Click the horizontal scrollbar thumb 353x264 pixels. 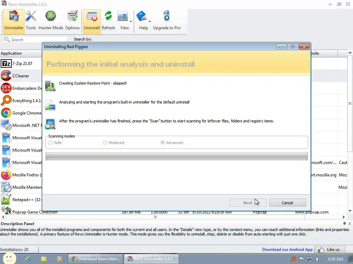(155, 217)
